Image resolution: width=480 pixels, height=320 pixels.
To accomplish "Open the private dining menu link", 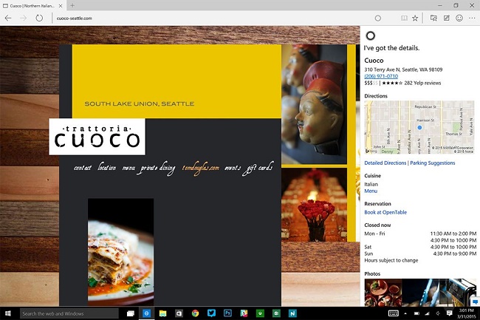I will point(158,168).
